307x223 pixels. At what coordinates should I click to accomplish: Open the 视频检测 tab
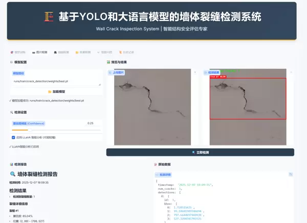point(62,52)
